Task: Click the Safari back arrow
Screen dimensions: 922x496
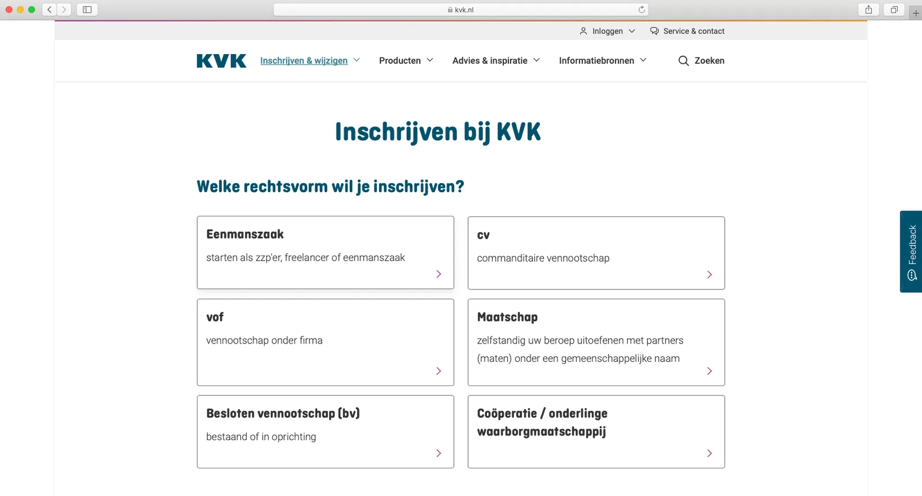Action: tap(50, 9)
